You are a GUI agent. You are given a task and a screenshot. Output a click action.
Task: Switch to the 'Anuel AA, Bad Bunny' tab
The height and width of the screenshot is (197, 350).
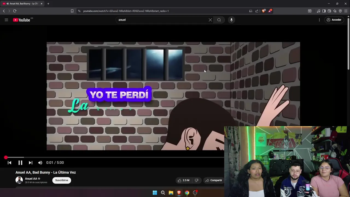(22, 4)
